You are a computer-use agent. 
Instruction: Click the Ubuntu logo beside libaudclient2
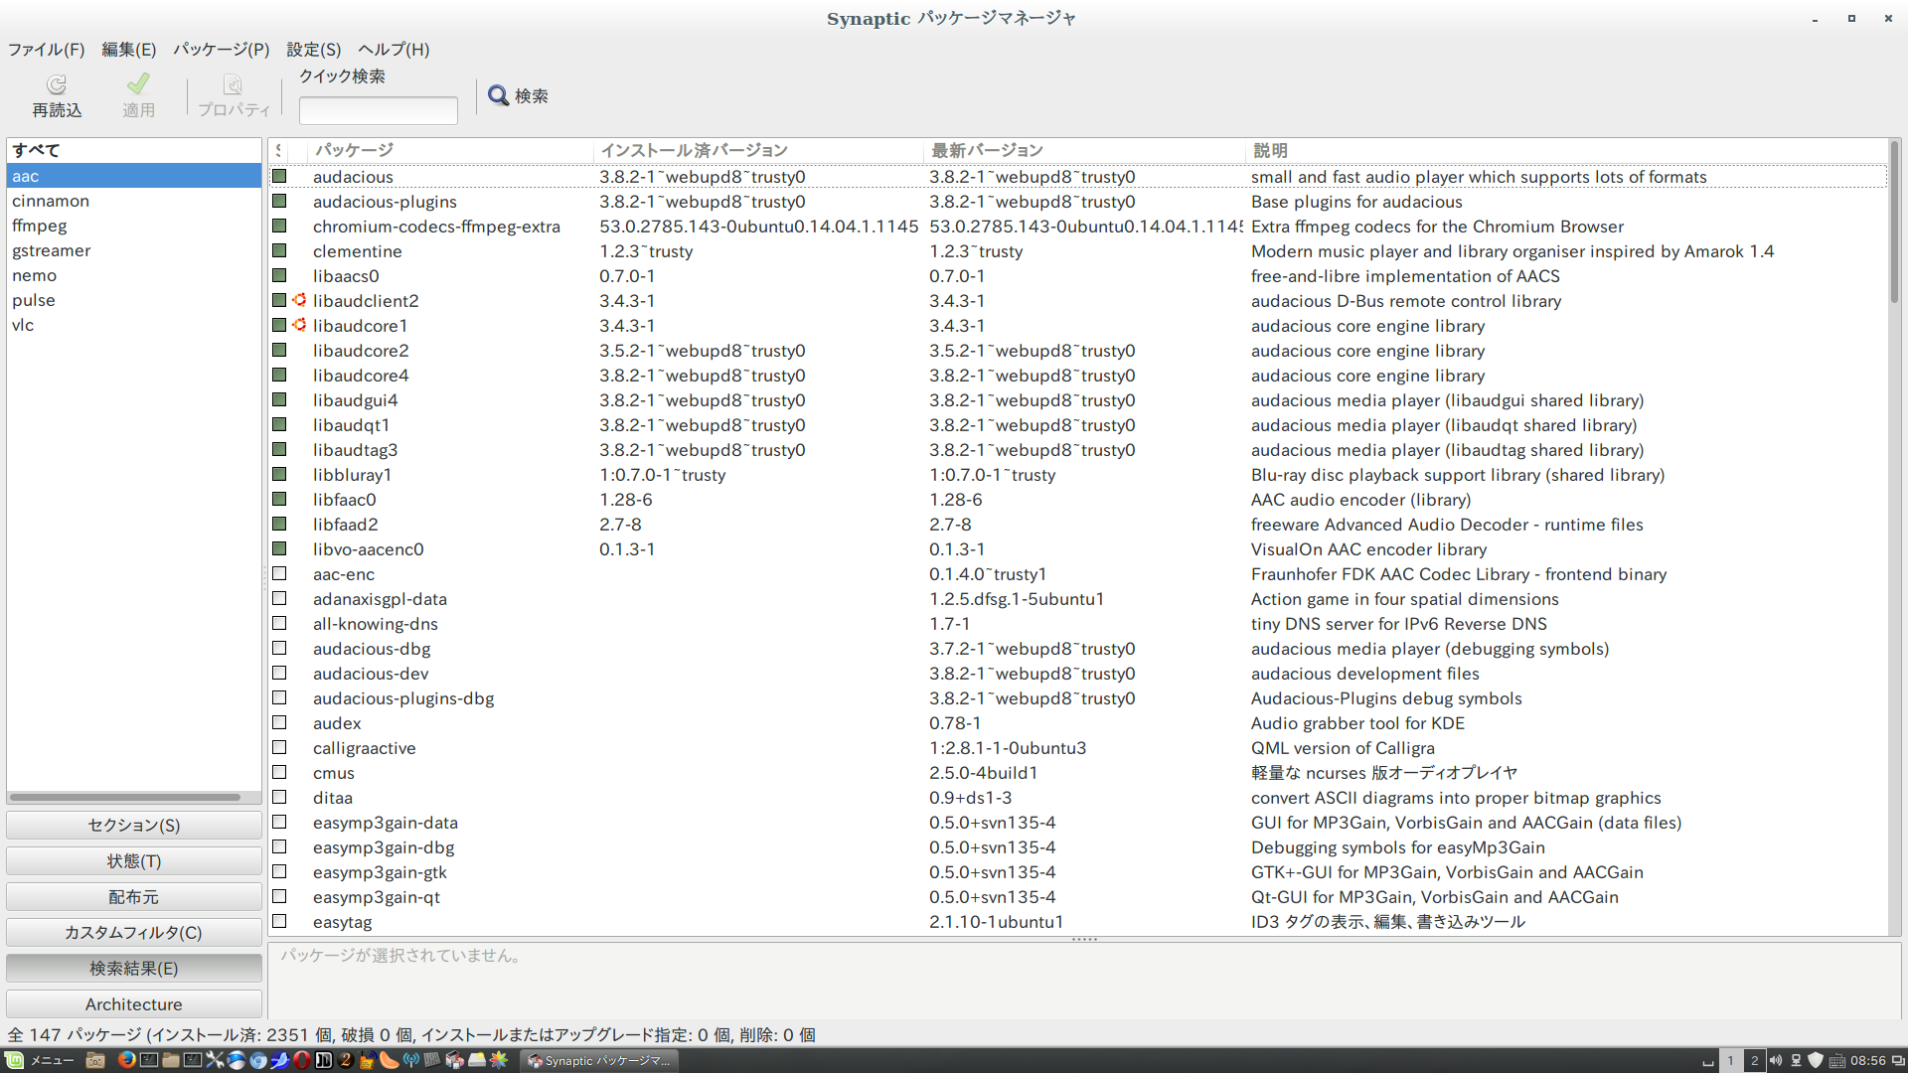tap(299, 300)
